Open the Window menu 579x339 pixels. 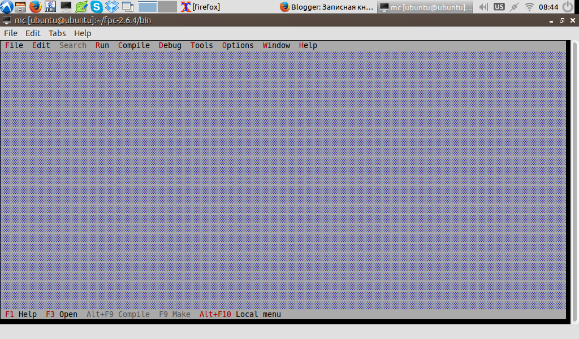(276, 45)
